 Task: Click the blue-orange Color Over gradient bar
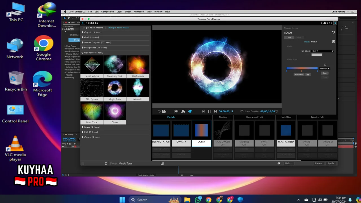coord(302,68)
